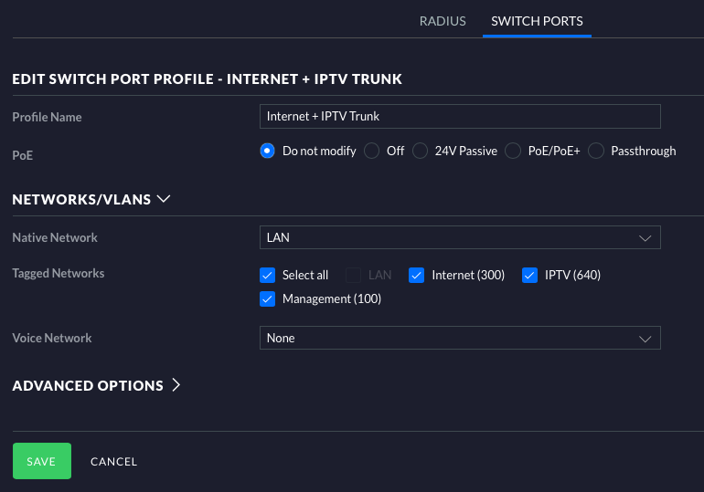Choose the 24V Passive PoE option
Image resolution: width=704 pixels, height=492 pixels.
[420, 152]
